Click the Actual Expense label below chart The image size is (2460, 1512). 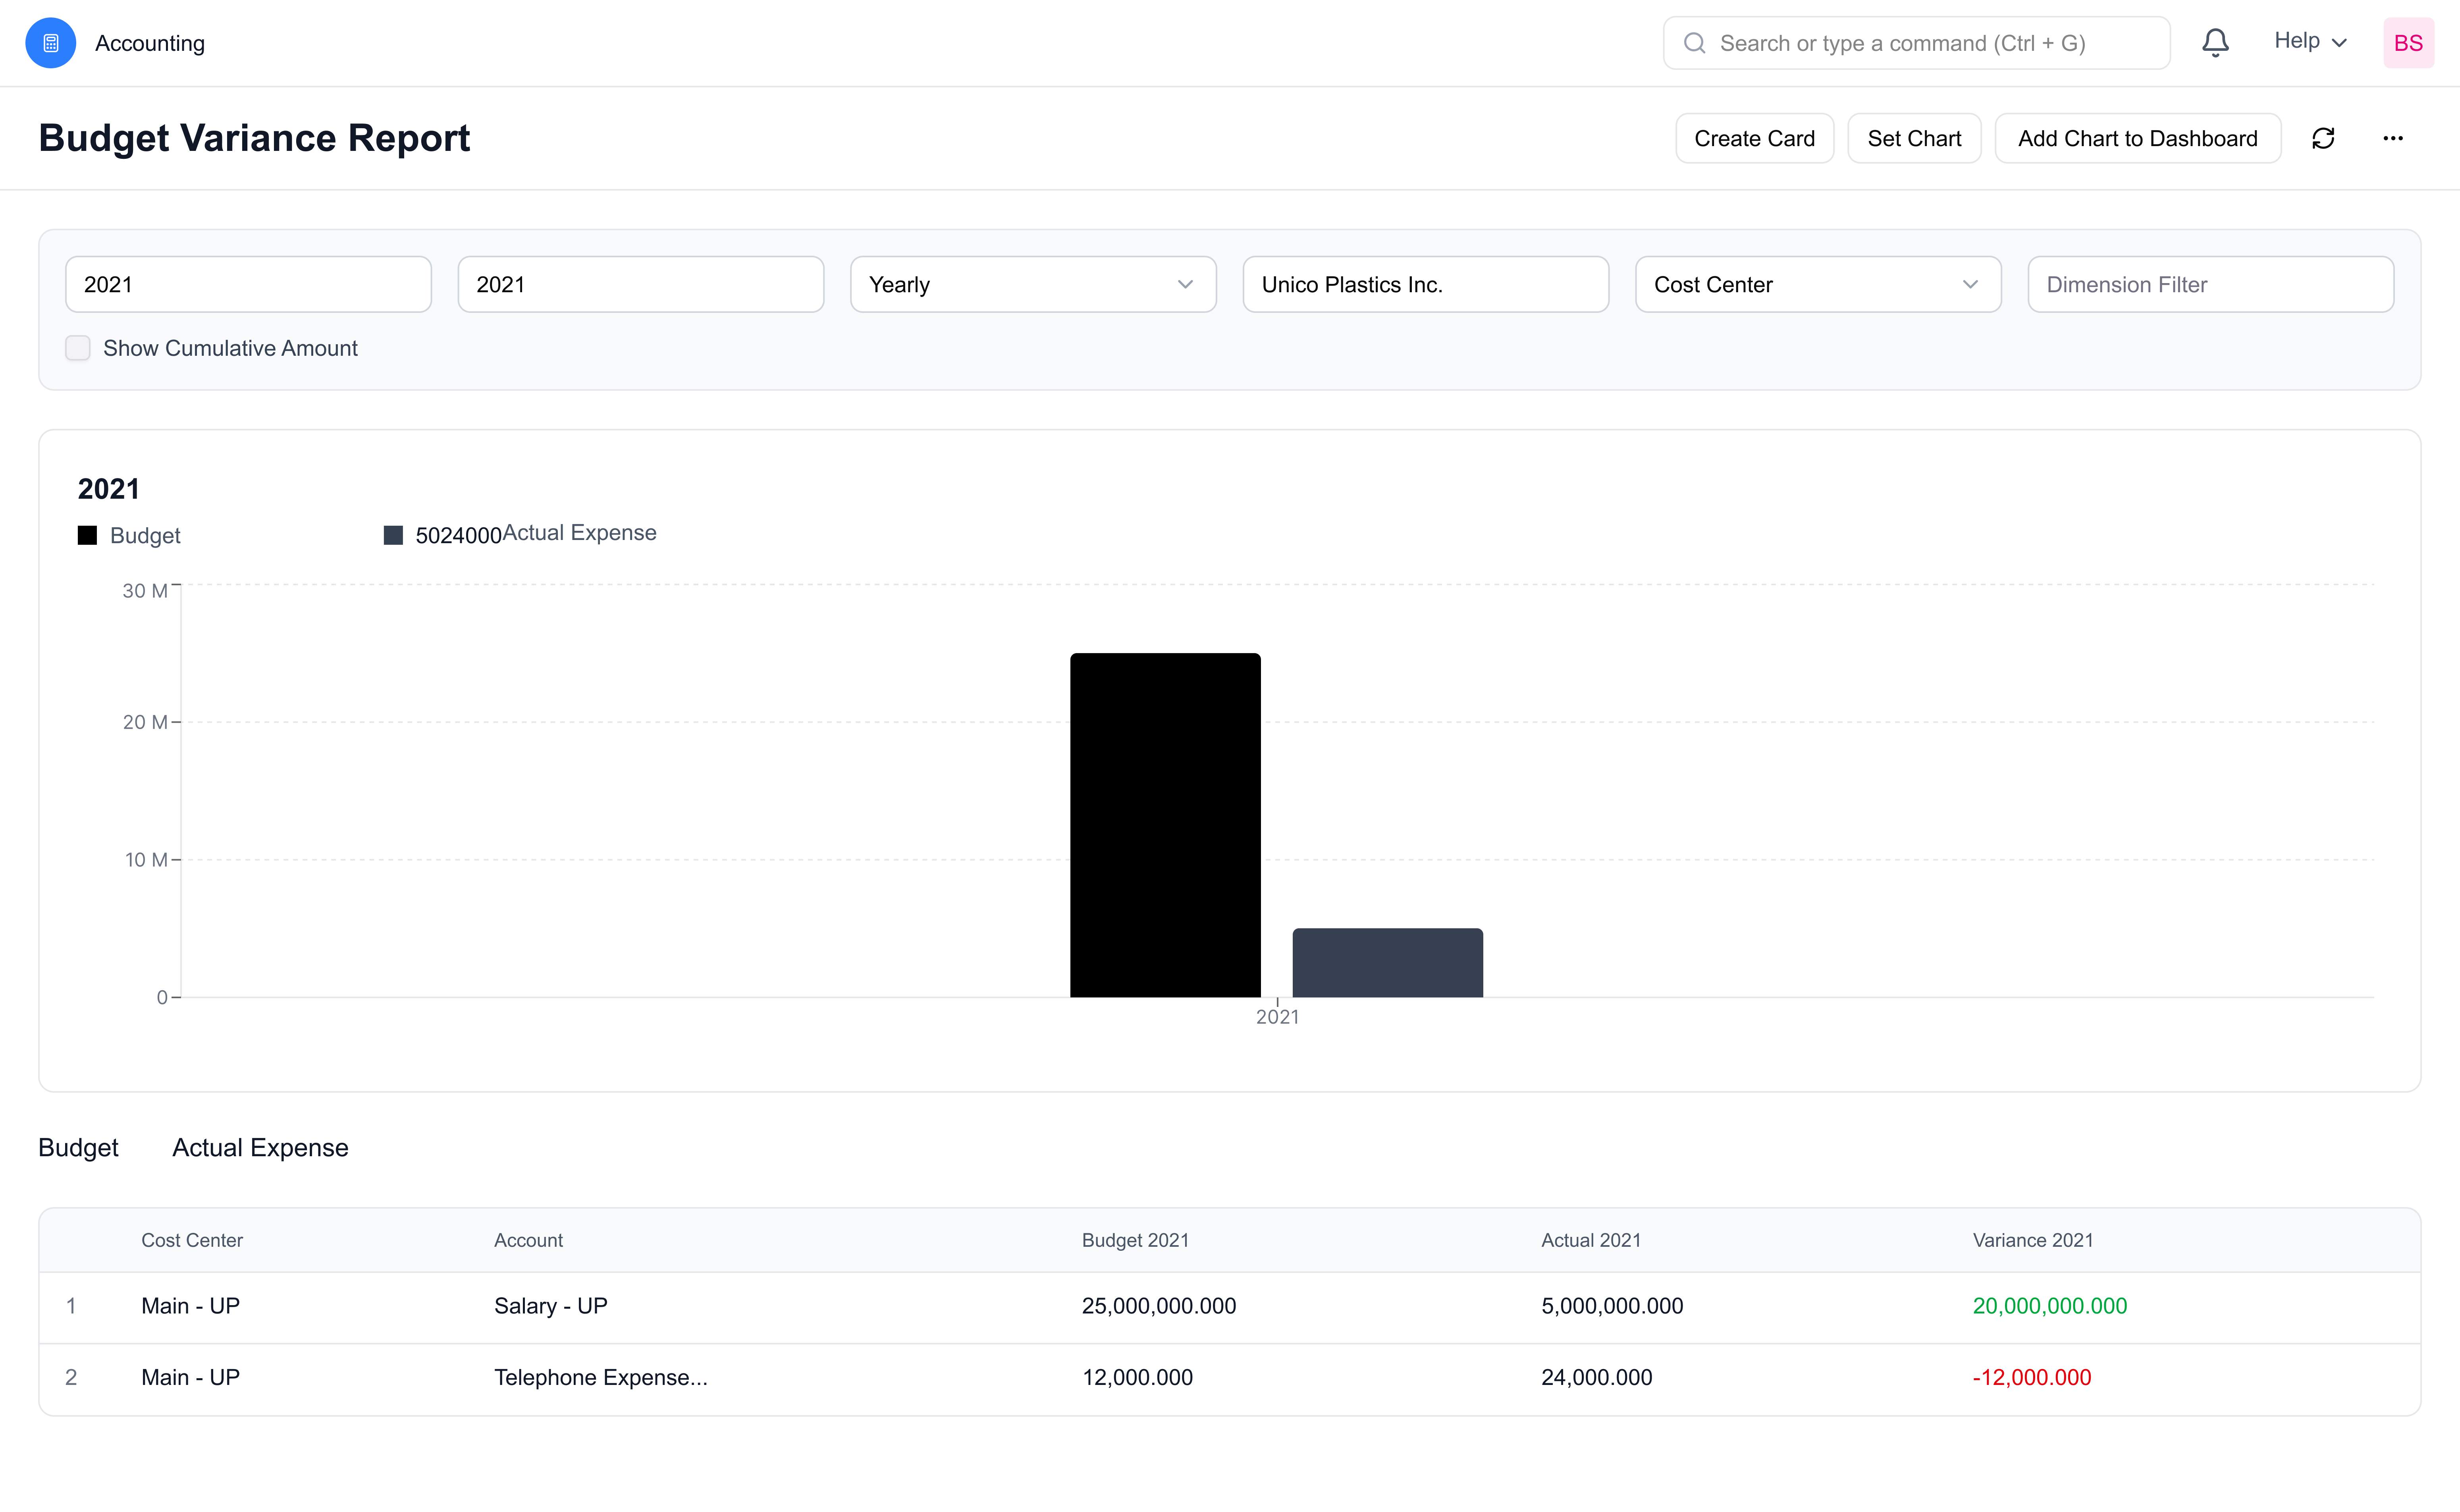(x=260, y=1148)
